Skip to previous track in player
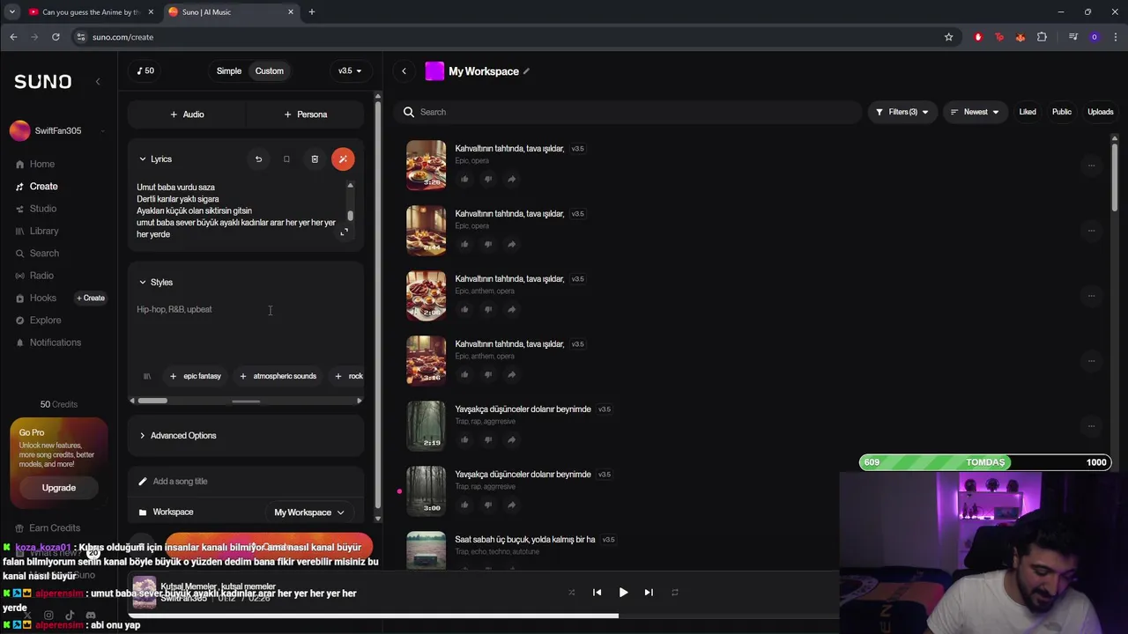 click(x=597, y=593)
